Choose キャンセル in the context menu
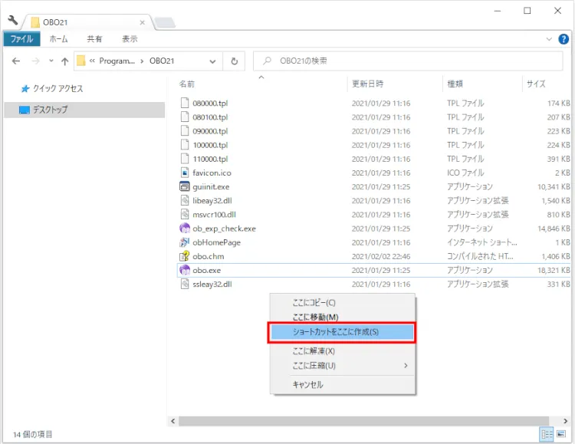This screenshot has width=575, height=444. coord(343,384)
